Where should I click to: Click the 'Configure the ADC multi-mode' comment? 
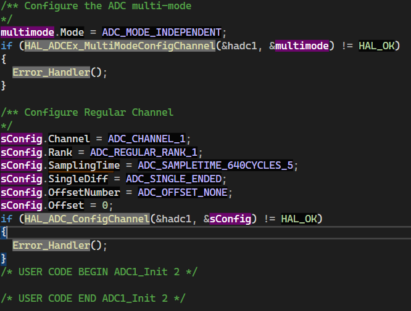(x=96, y=6)
